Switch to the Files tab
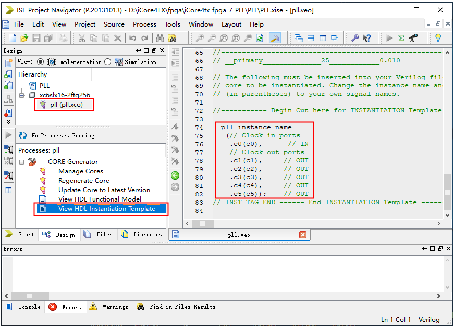 click(99, 234)
